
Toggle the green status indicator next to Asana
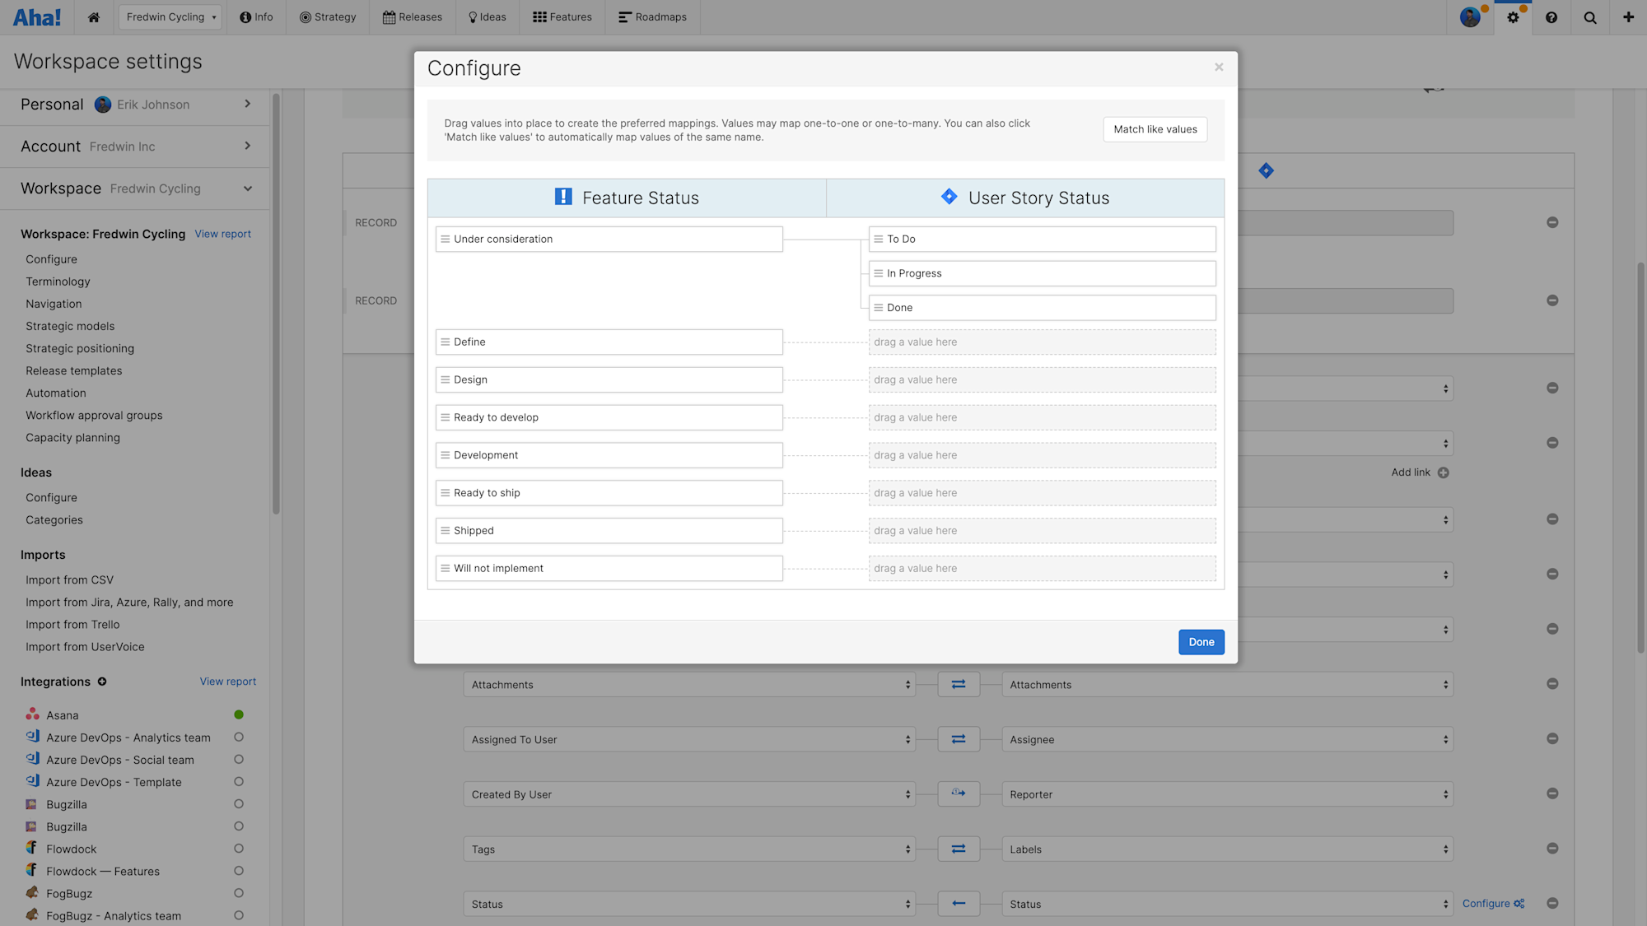point(239,714)
